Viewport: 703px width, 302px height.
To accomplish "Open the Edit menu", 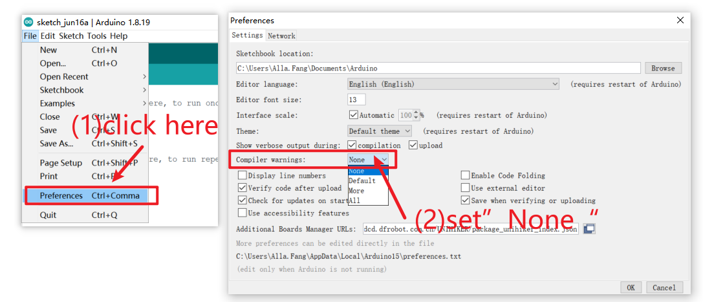I will tap(48, 36).
